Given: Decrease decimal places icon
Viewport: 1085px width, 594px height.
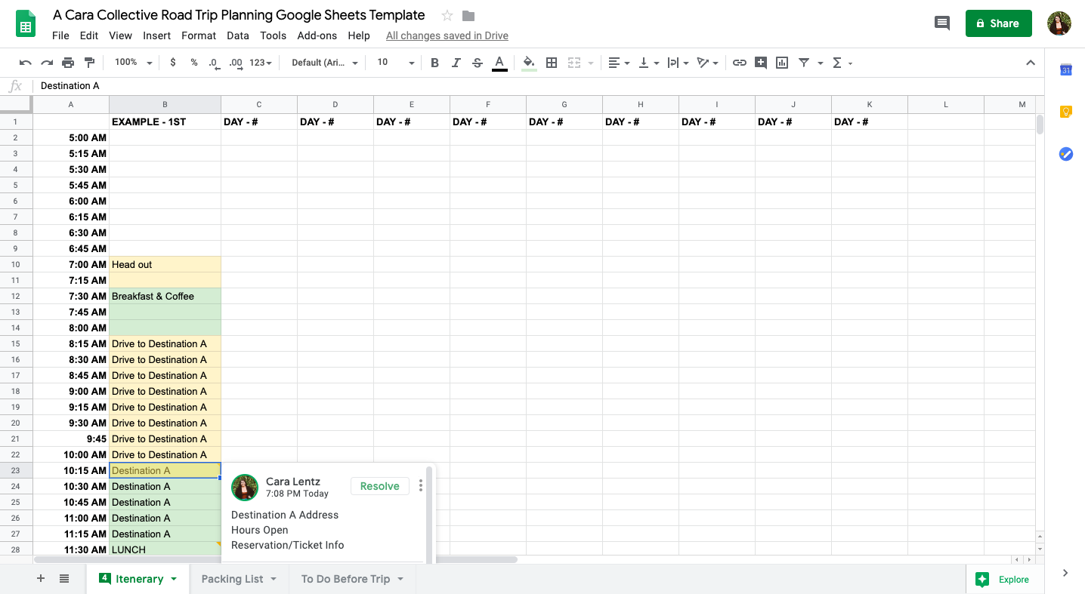Looking at the screenshot, I should click(215, 63).
